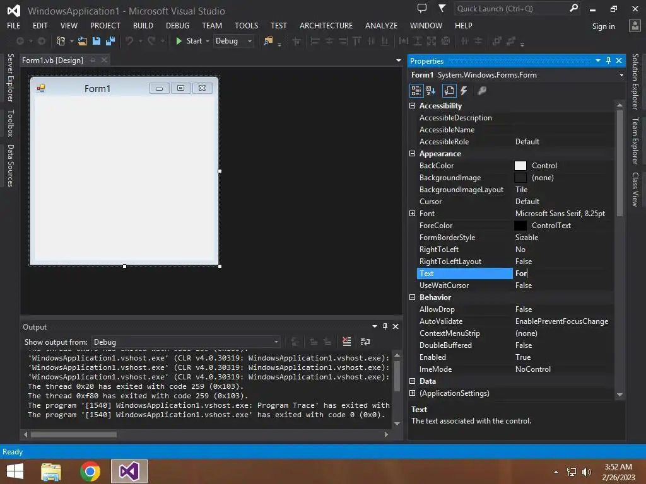
Task: Launch Google Chrome from the taskbar
Action: pos(90,471)
